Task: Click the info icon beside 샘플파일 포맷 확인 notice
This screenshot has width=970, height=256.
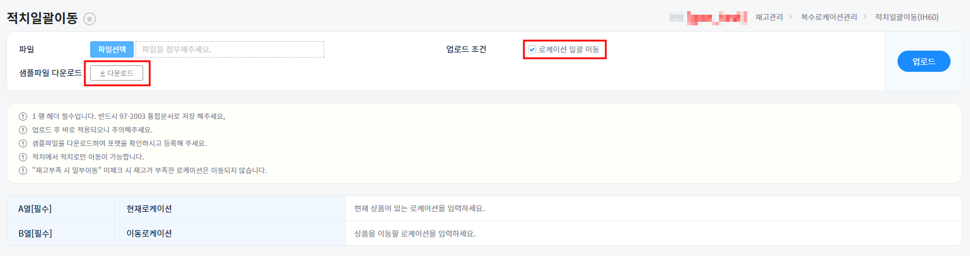Action: point(23,144)
